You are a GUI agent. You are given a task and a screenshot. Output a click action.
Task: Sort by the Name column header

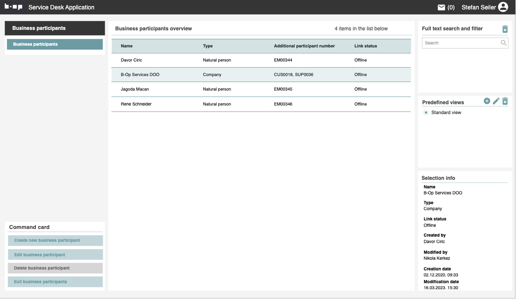tap(127, 46)
